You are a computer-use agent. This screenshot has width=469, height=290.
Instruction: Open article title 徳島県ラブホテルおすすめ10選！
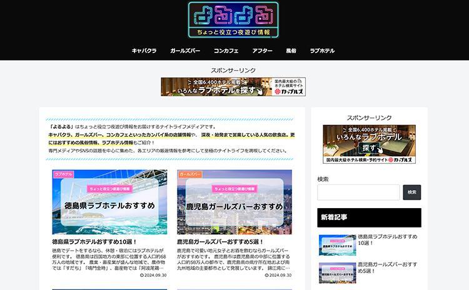94,242
